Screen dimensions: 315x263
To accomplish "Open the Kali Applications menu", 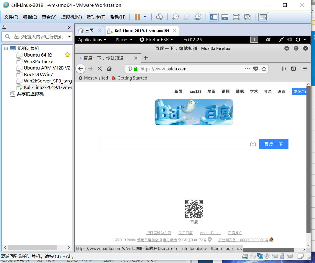I will (92, 40).
